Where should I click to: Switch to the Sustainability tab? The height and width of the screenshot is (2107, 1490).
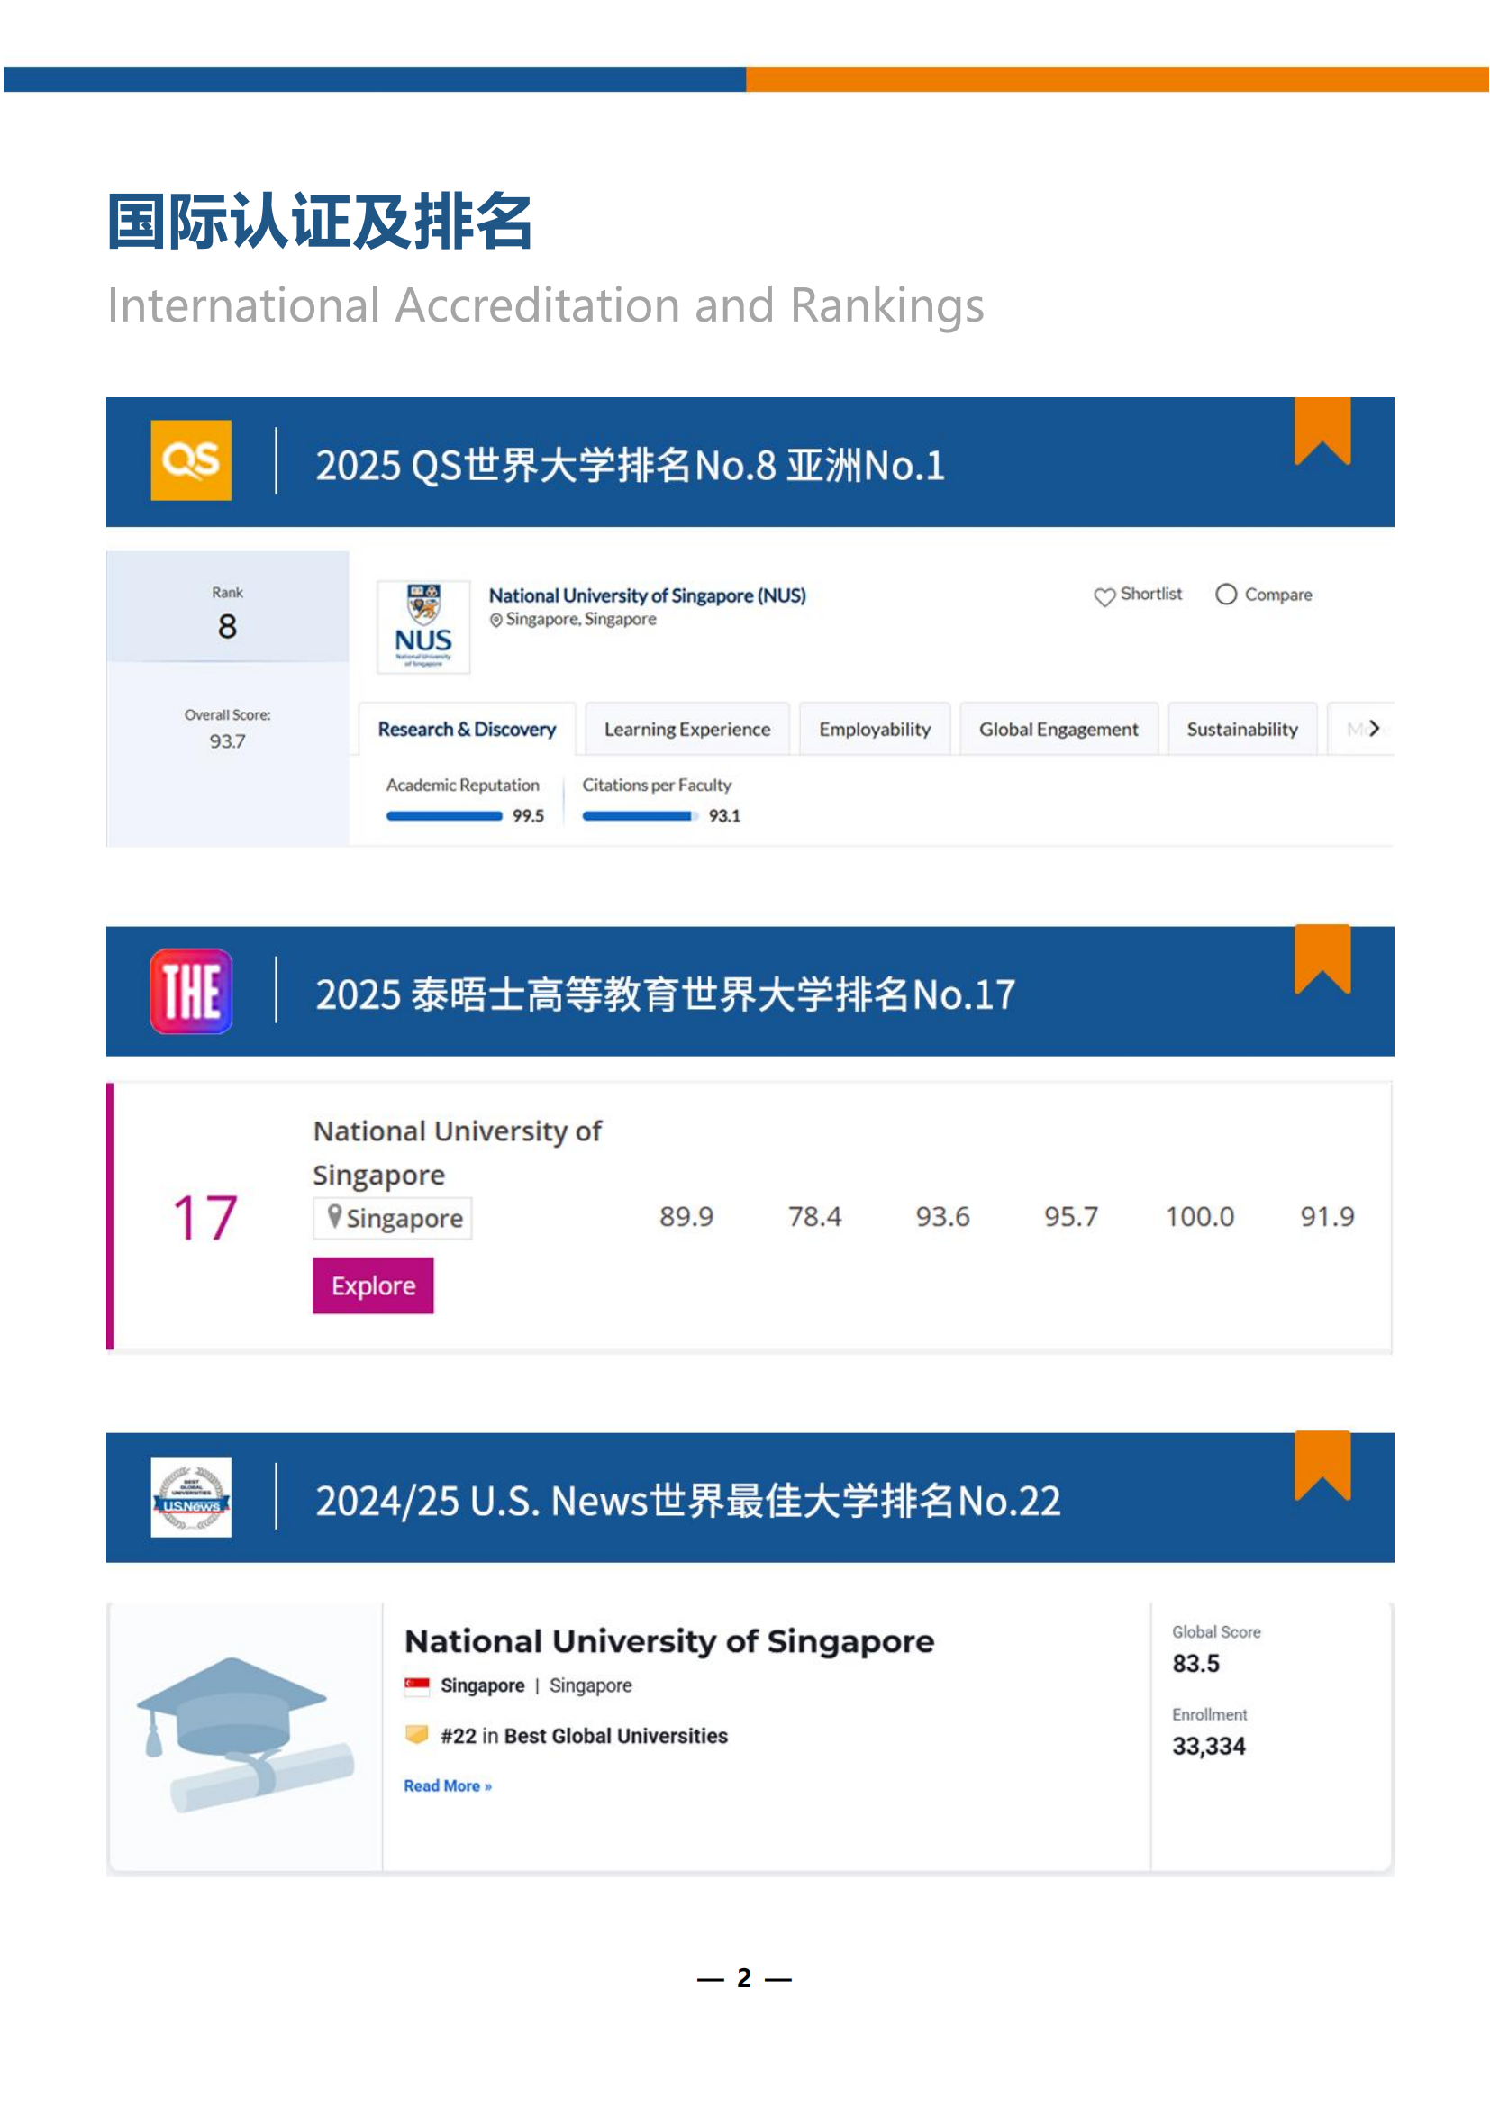click(x=1242, y=730)
